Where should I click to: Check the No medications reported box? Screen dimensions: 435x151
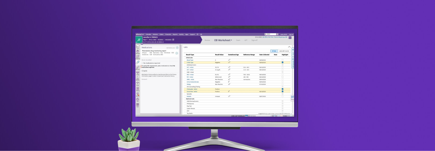[142, 63]
